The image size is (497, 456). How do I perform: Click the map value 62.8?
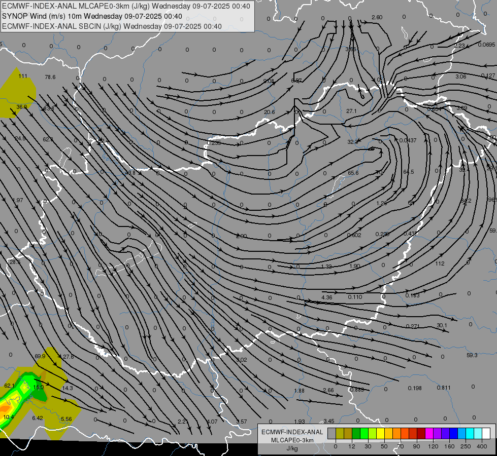coord(48,139)
